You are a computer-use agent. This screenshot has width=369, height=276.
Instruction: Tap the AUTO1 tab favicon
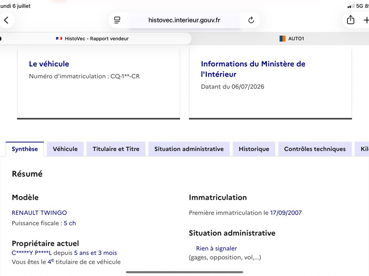point(283,39)
